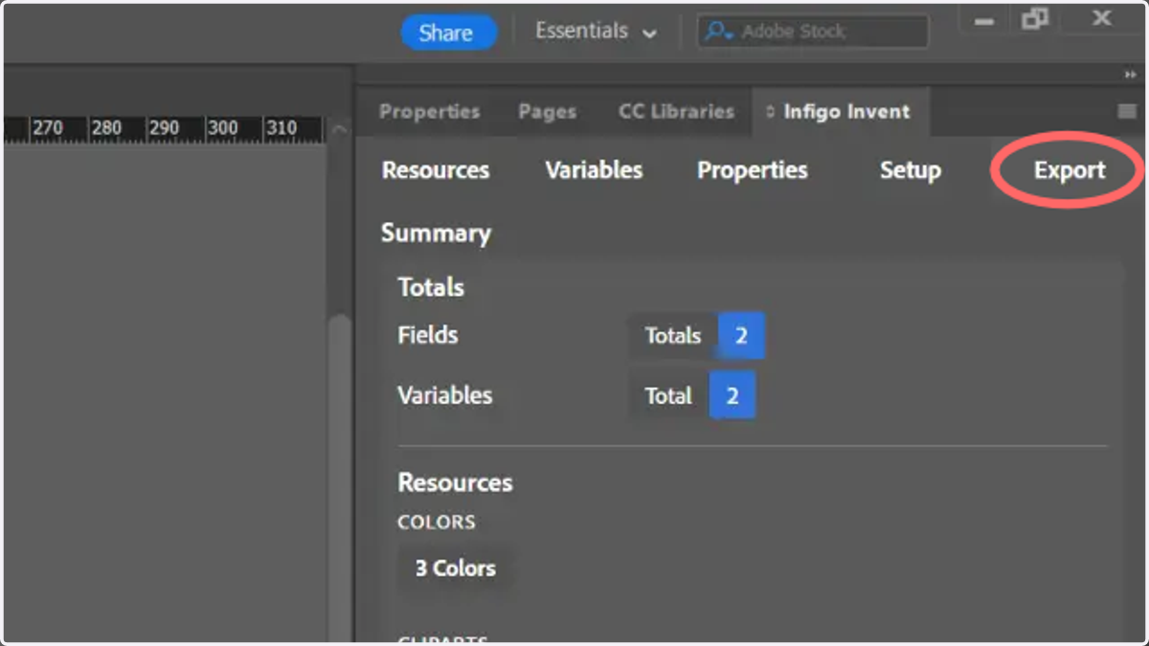This screenshot has height=646, width=1149.
Task: Minimize the application window
Action: tap(983, 20)
